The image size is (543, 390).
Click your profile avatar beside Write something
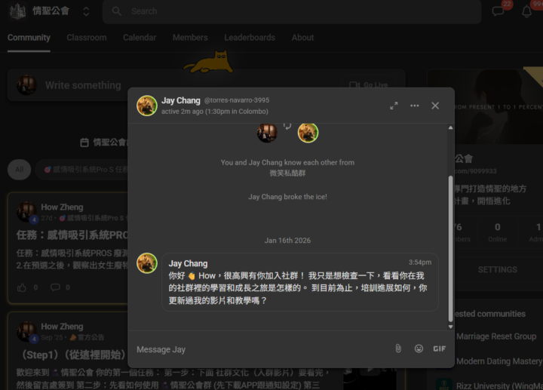pyautogui.click(x=26, y=84)
